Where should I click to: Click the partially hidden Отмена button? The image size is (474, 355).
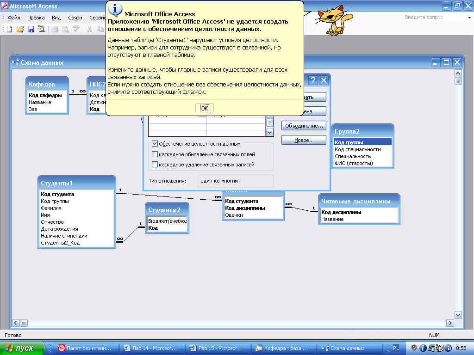[315, 111]
